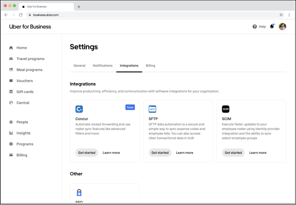This screenshot has height=205, width=296.
Task: Switch to the General tab
Action: pos(79,66)
